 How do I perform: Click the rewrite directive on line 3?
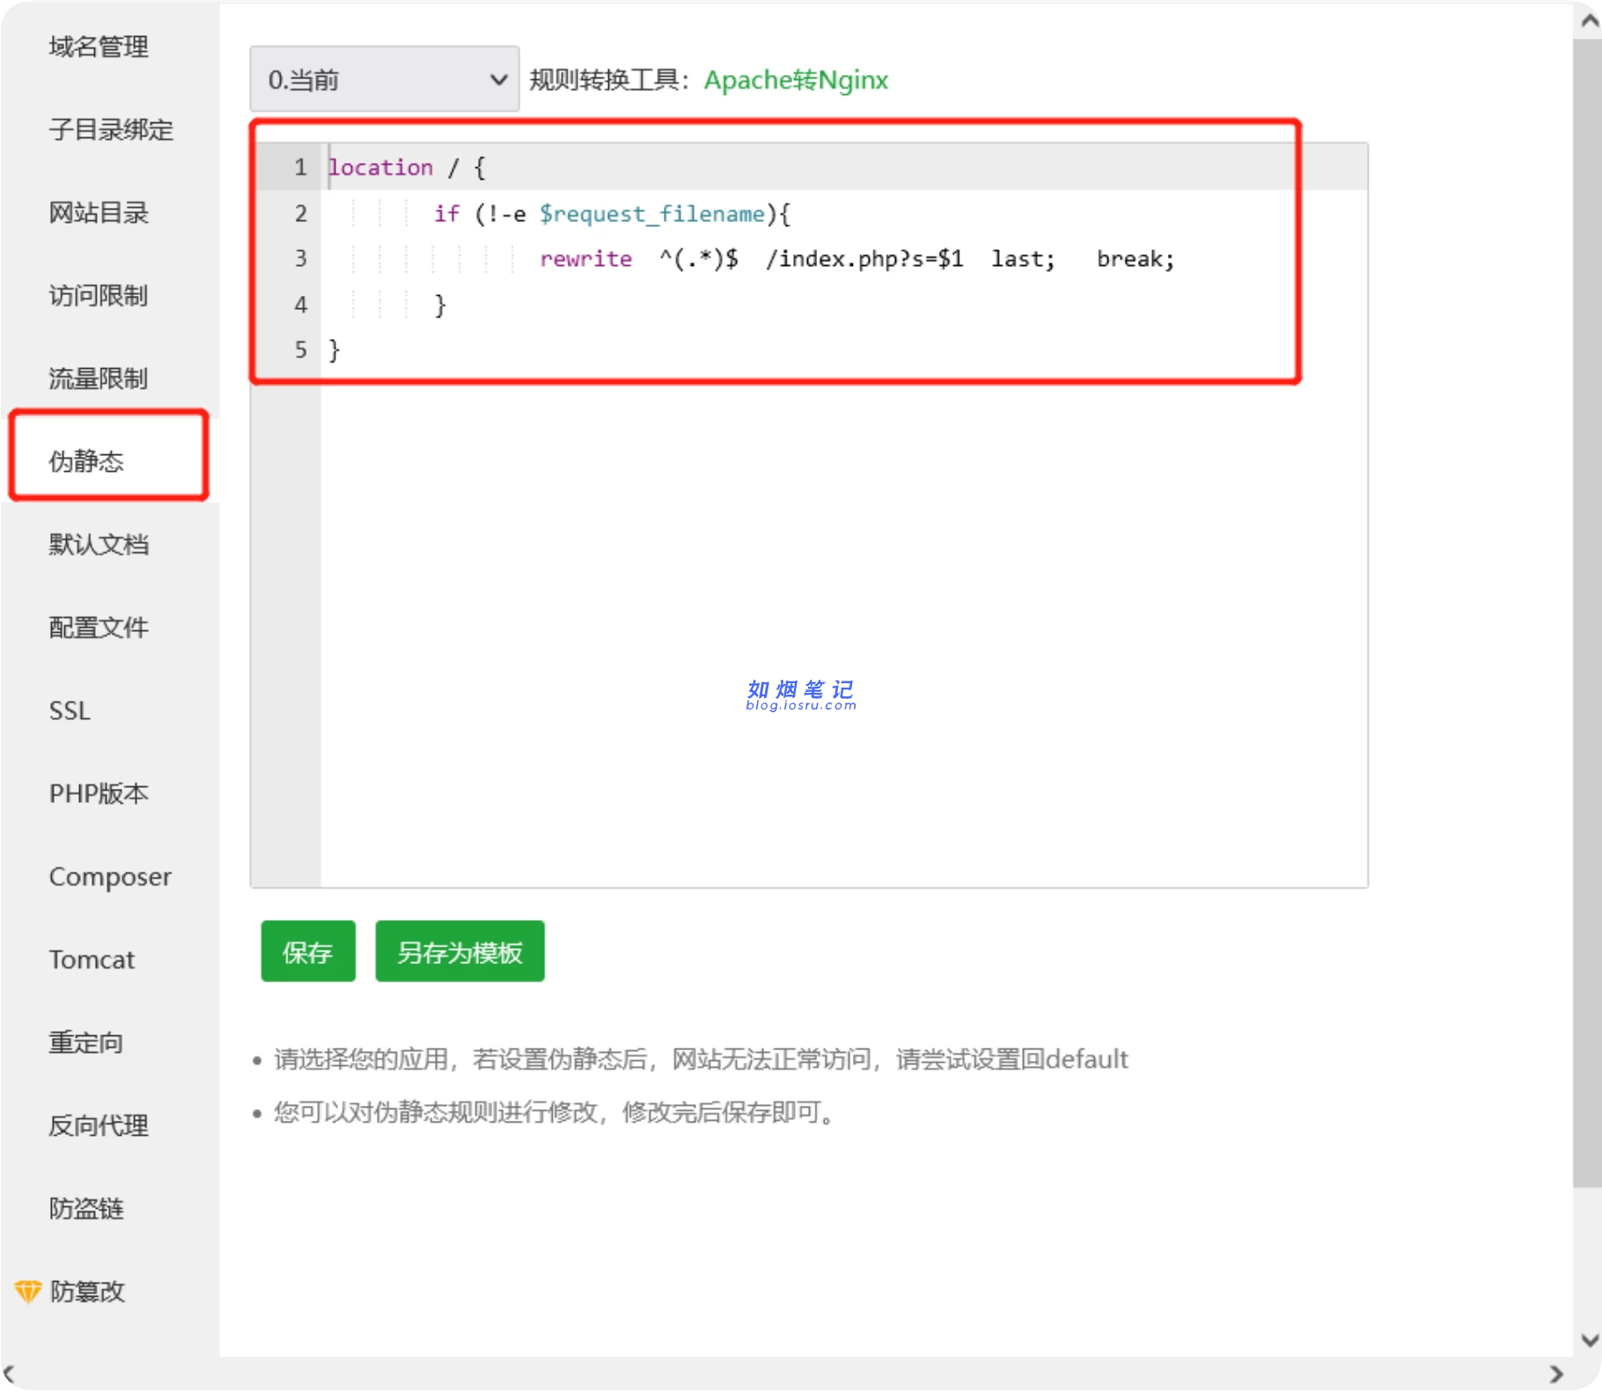(x=585, y=259)
